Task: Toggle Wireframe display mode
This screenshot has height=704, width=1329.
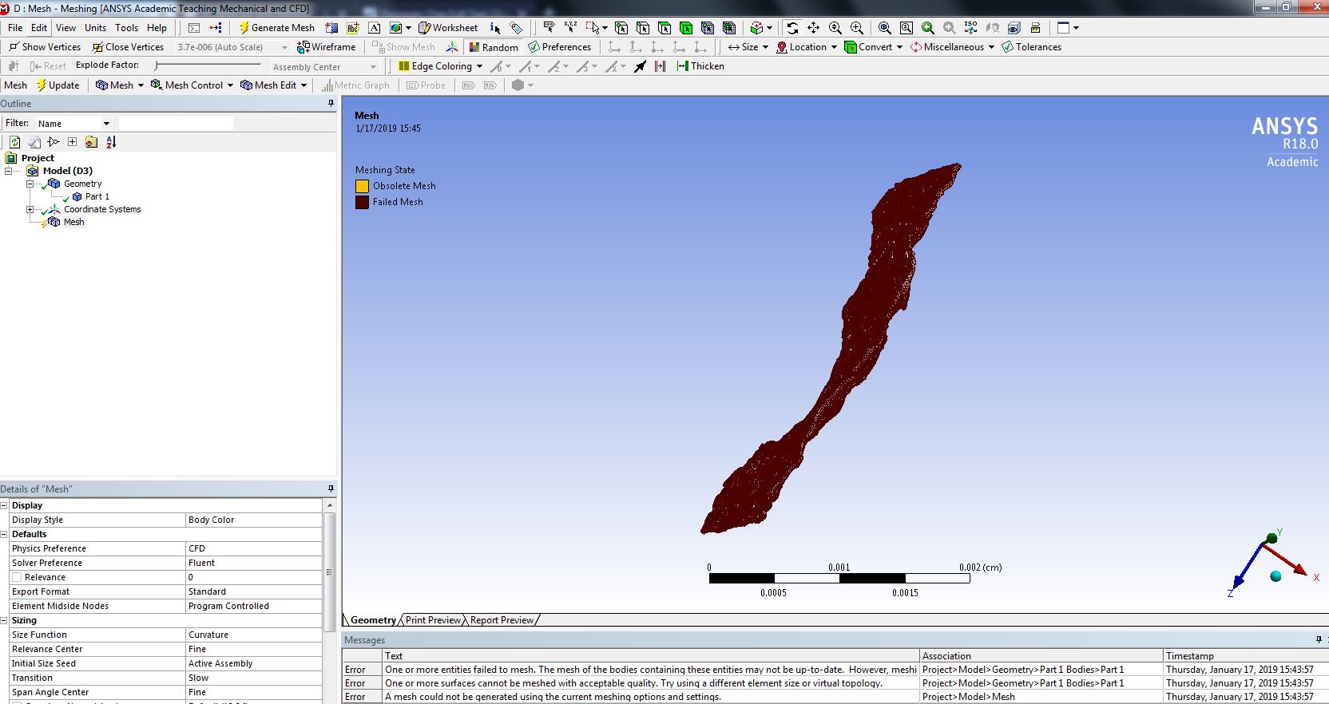Action: [x=326, y=47]
